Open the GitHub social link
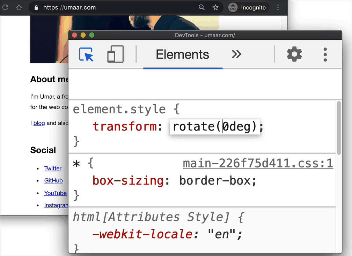The image size is (352, 256). click(53, 180)
